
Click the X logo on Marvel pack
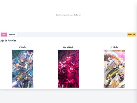[72, 82]
